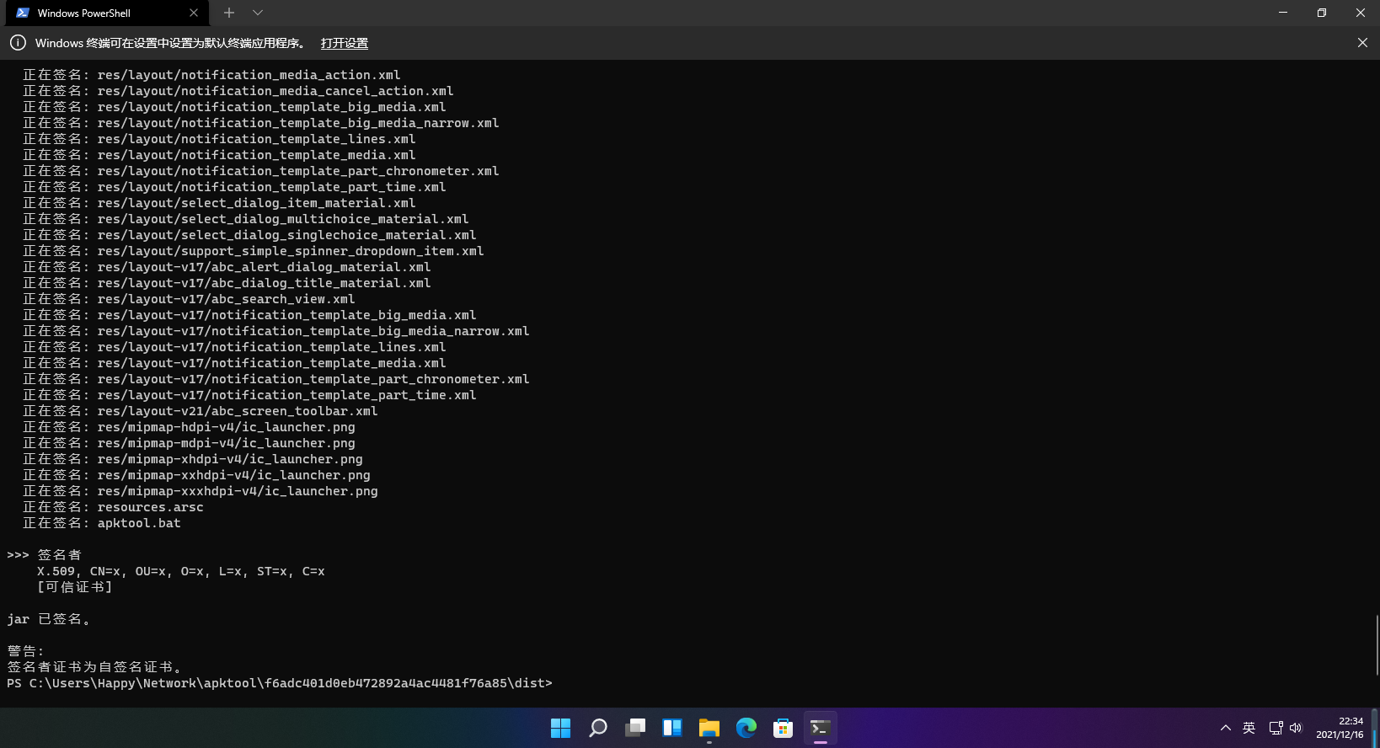
Task: Click 'notification_media_action.xml' line
Action: (x=212, y=75)
